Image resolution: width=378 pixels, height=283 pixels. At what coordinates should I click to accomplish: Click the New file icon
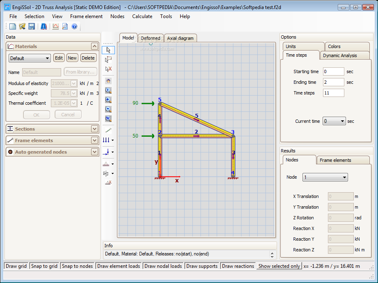tap(13, 26)
